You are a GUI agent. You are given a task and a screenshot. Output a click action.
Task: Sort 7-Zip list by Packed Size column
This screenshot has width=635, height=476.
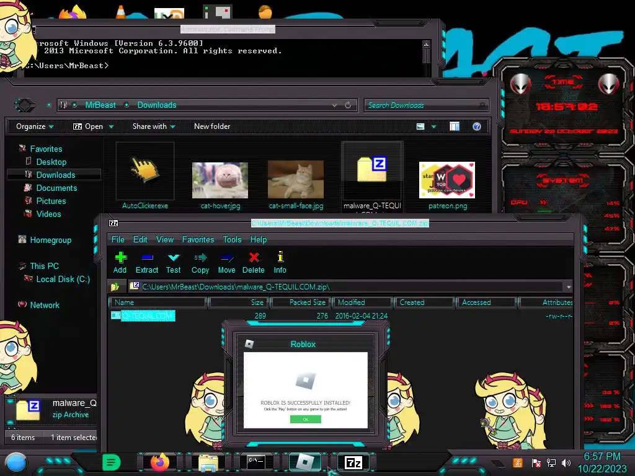(301, 302)
